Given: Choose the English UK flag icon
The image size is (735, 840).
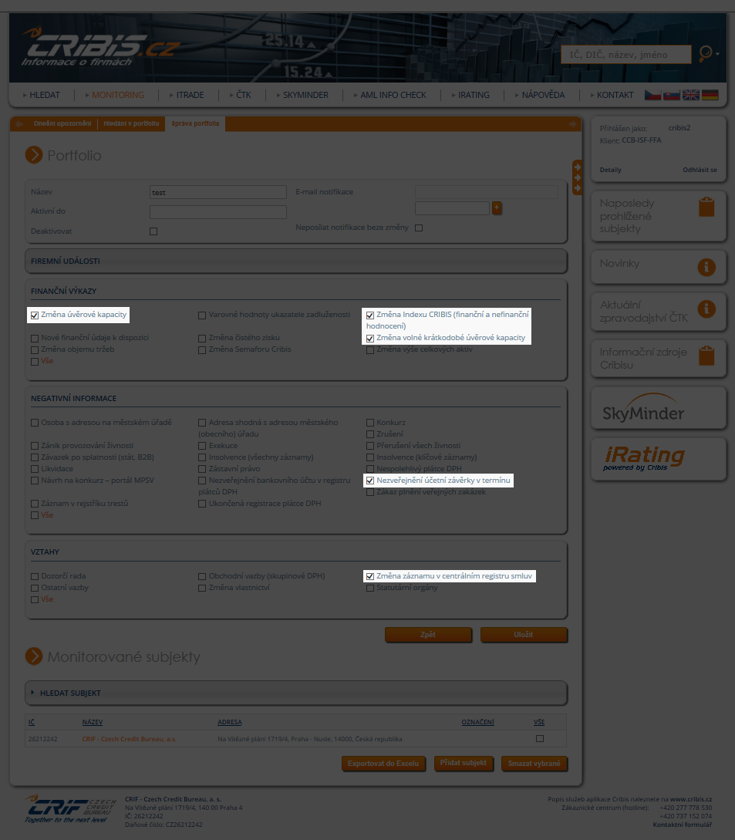Looking at the screenshot, I should click(x=690, y=95).
